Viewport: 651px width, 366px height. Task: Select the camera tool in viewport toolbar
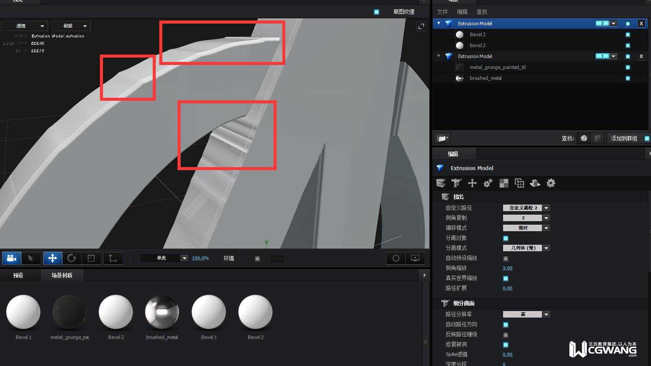pyautogui.click(x=12, y=258)
